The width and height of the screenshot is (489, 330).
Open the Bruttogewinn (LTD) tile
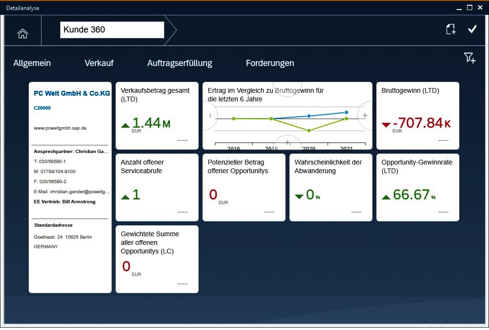pos(417,116)
